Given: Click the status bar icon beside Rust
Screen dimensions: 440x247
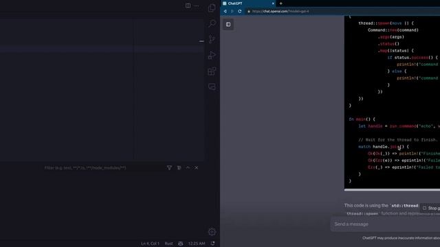Looking at the screenshot, I should coord(180,244).
